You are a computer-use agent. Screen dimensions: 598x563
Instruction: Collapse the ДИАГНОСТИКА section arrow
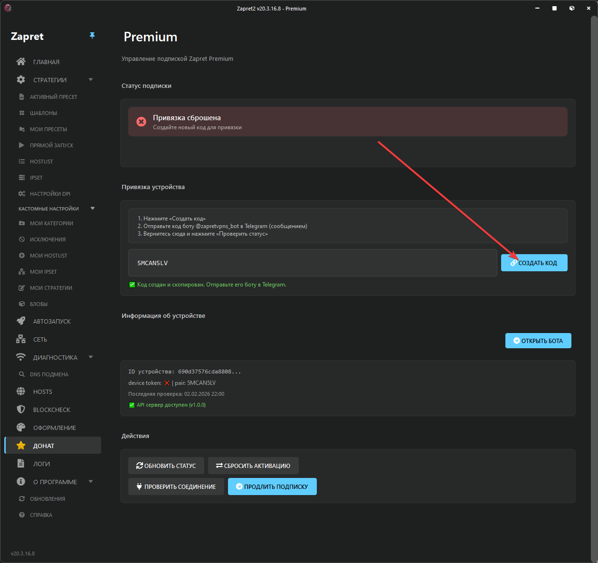tap(91, 357)
